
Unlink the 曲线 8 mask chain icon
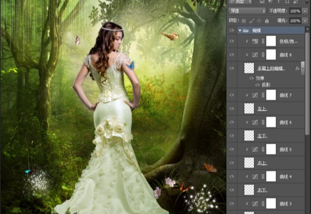[263, 55]
